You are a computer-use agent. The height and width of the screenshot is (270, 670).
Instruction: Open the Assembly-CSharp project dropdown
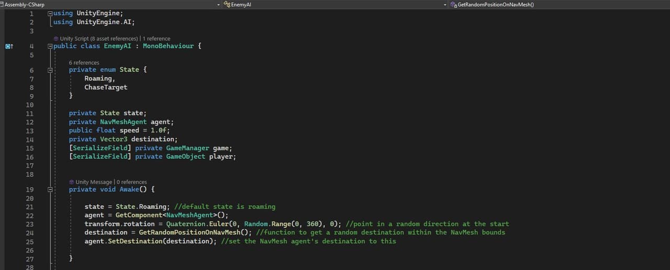(110, 4)
